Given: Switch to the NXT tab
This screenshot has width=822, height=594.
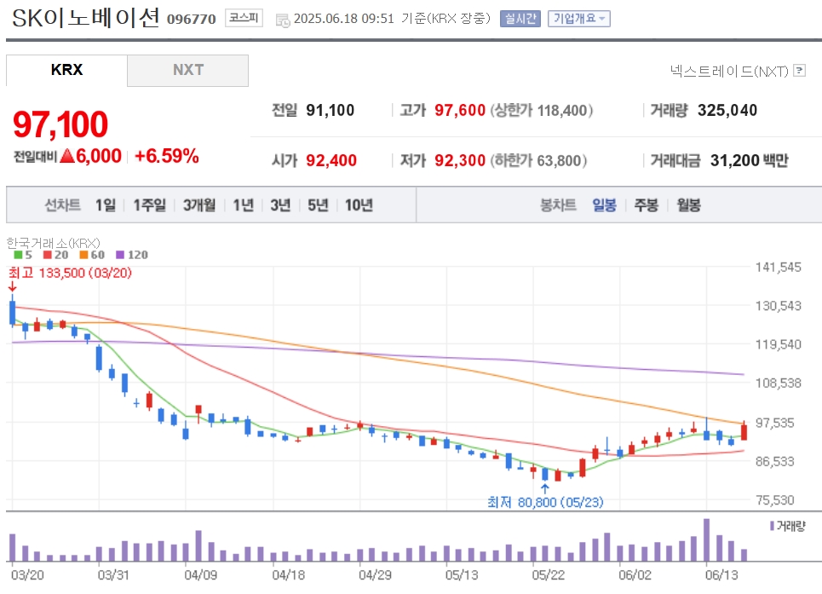Looking at the screenshot, I should click(x=187, y=70).
